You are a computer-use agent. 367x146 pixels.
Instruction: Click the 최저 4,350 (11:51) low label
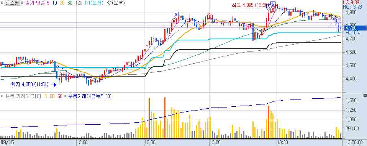(x=30, y=85)
